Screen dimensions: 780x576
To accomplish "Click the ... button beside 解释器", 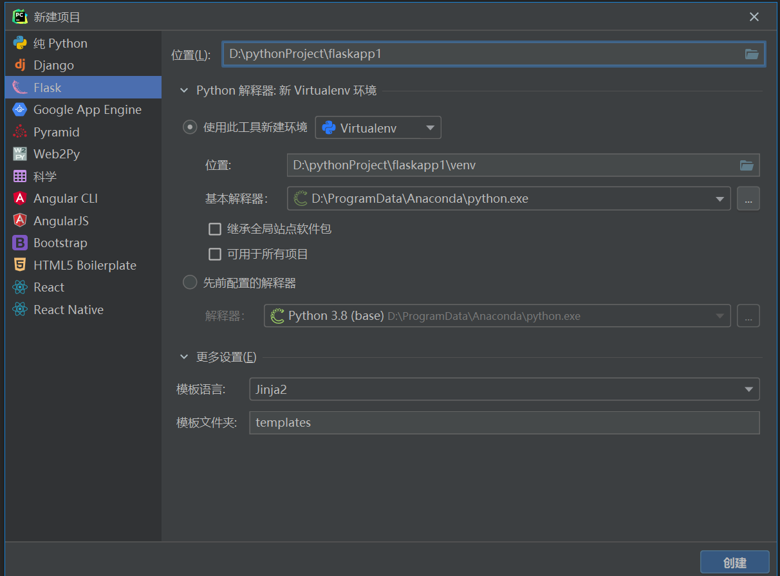I will (748, 316).
